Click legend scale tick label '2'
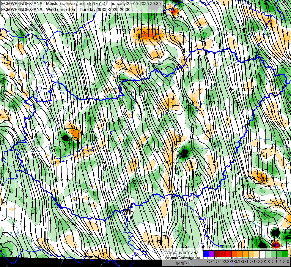The height and width of the screenshot is (267, 291). pyautogui.click(x=288, y=261)
